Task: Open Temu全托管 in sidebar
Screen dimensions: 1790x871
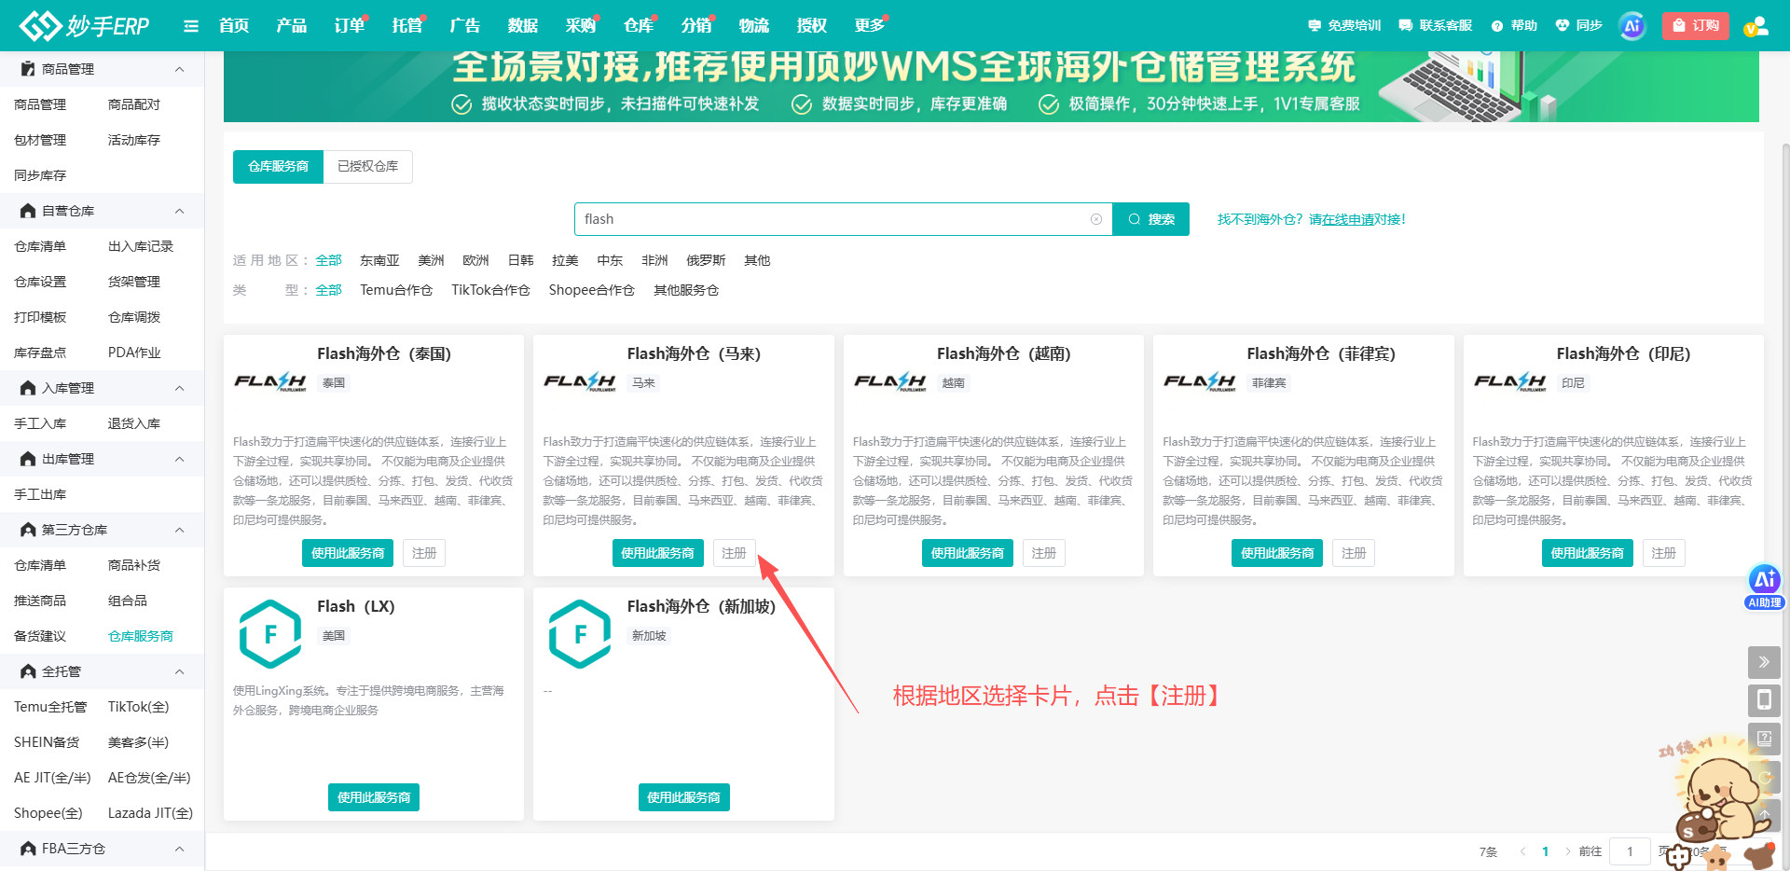Action: (x=50, y=707)
